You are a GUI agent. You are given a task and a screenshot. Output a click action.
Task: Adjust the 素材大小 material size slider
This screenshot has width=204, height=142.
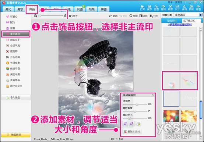[130, 118]
